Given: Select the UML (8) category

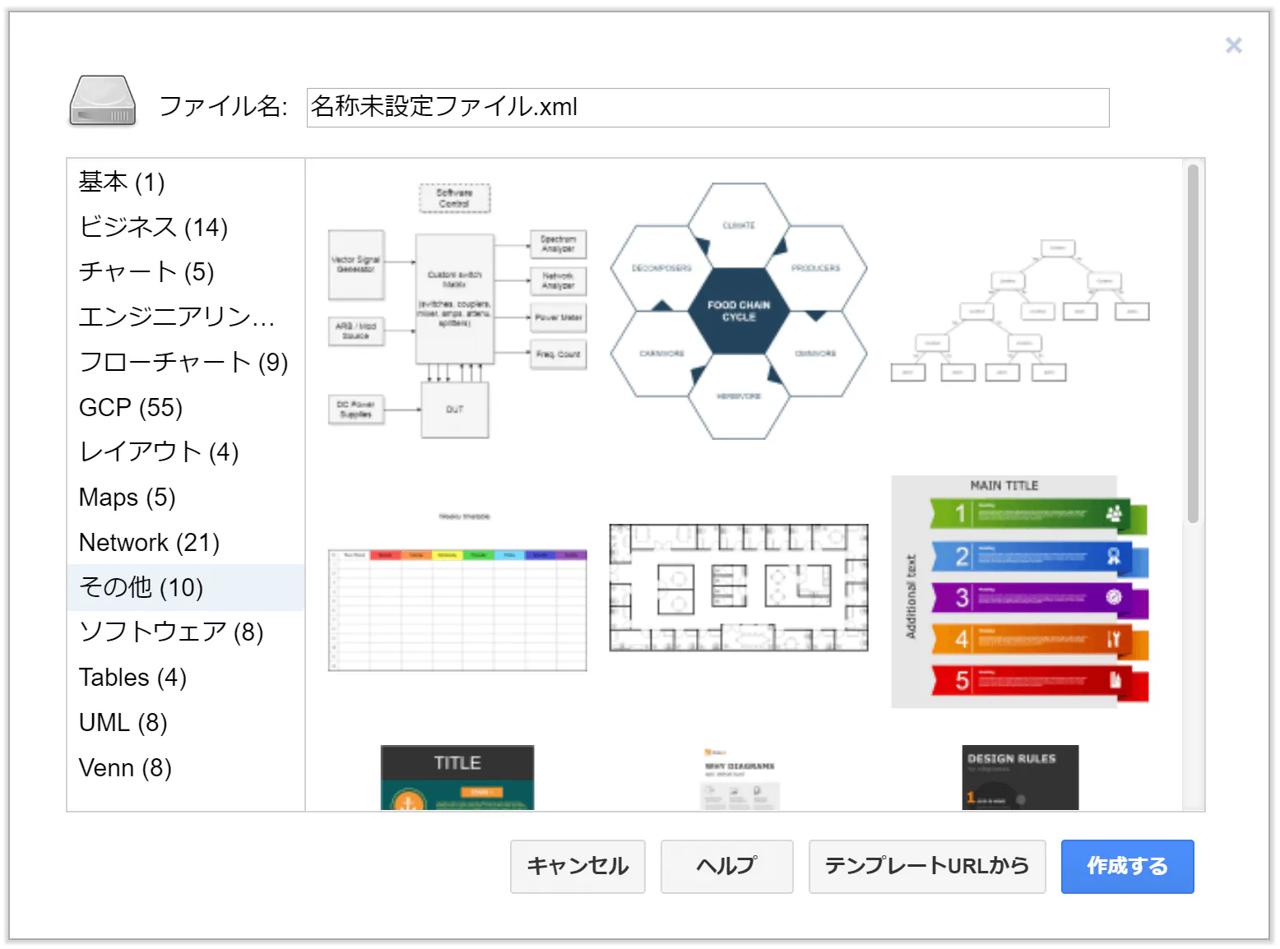Looking at the screenshot, I should pyautogui.click(x=186, y=723).
